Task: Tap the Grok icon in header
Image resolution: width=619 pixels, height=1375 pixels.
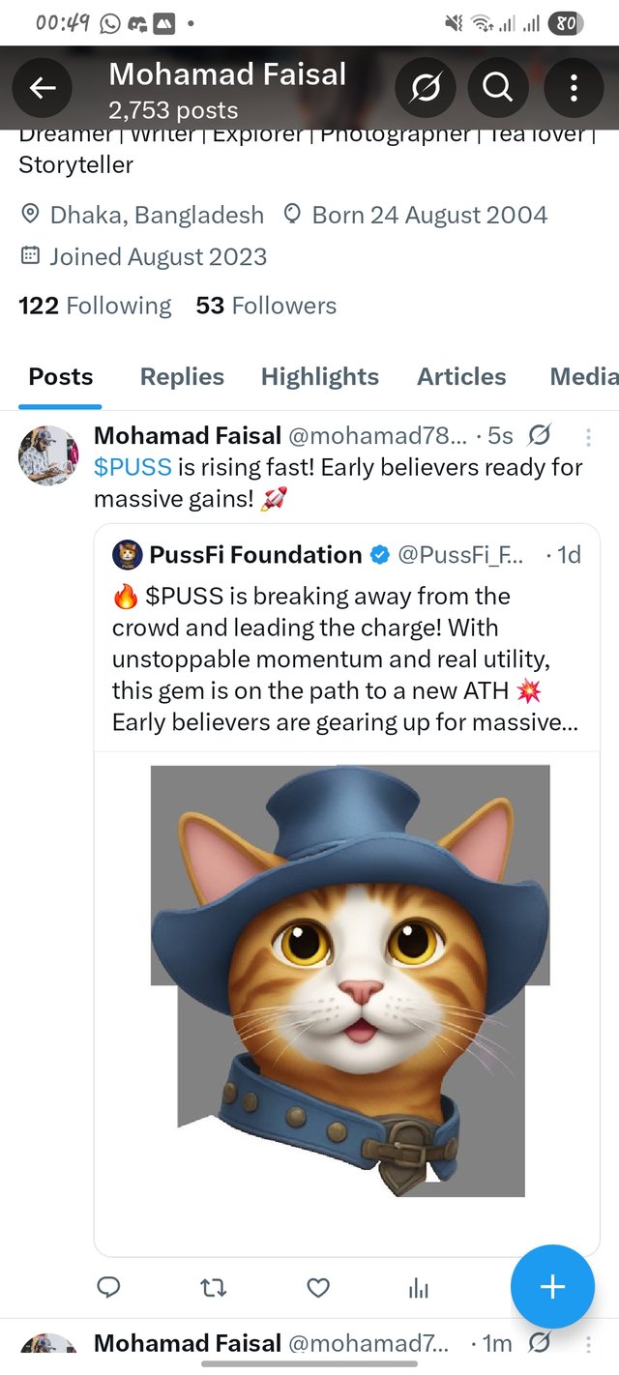Action: click(x=425, y=89)
